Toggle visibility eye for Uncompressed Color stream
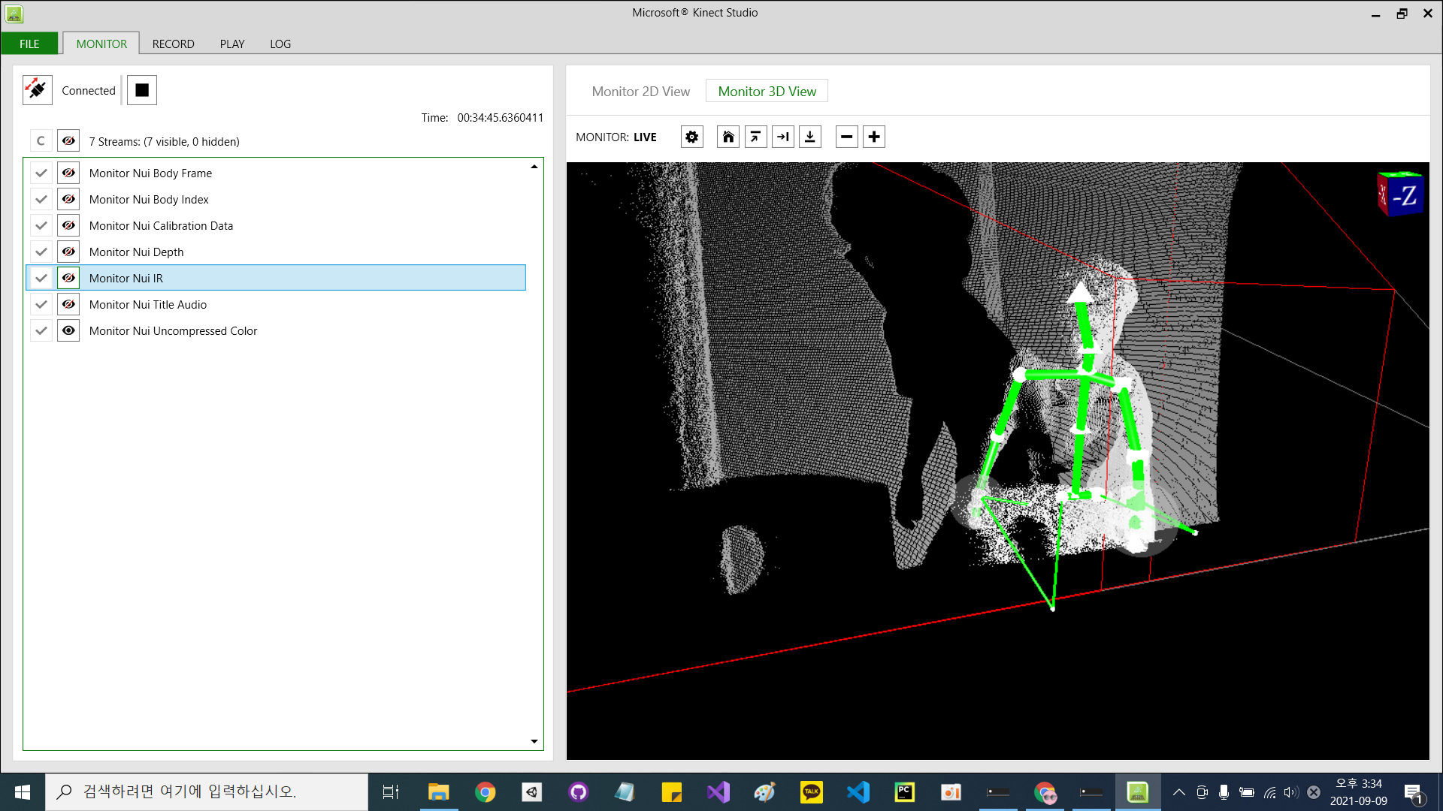The height and width of the screenshot is (811, 1443). tap(68, 330)
